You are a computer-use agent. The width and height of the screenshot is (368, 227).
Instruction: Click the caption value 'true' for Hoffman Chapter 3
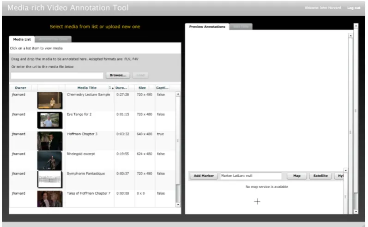tap(160, 134)
